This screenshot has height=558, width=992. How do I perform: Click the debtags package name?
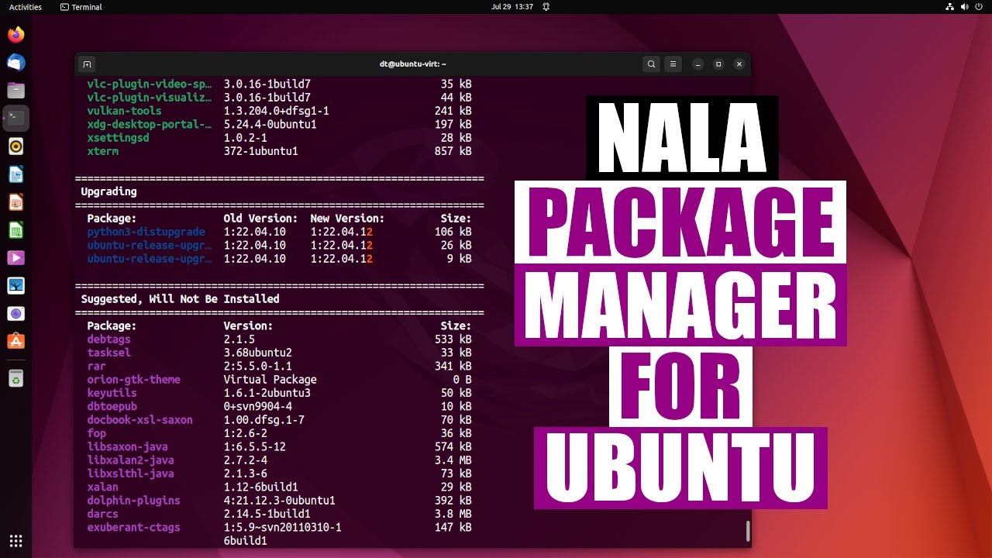point(108,339)
